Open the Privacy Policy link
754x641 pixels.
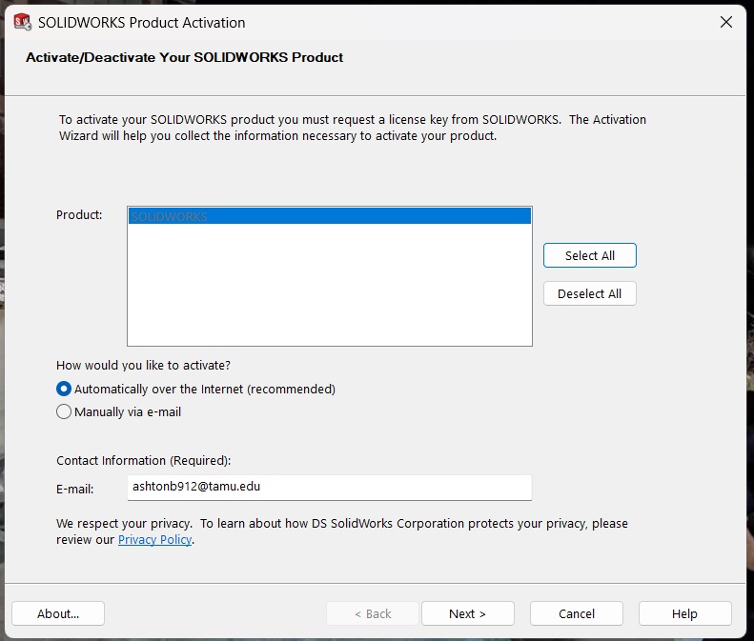154,540
